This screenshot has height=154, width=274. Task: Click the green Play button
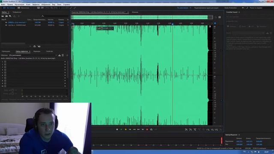click(x=121, y=130)
